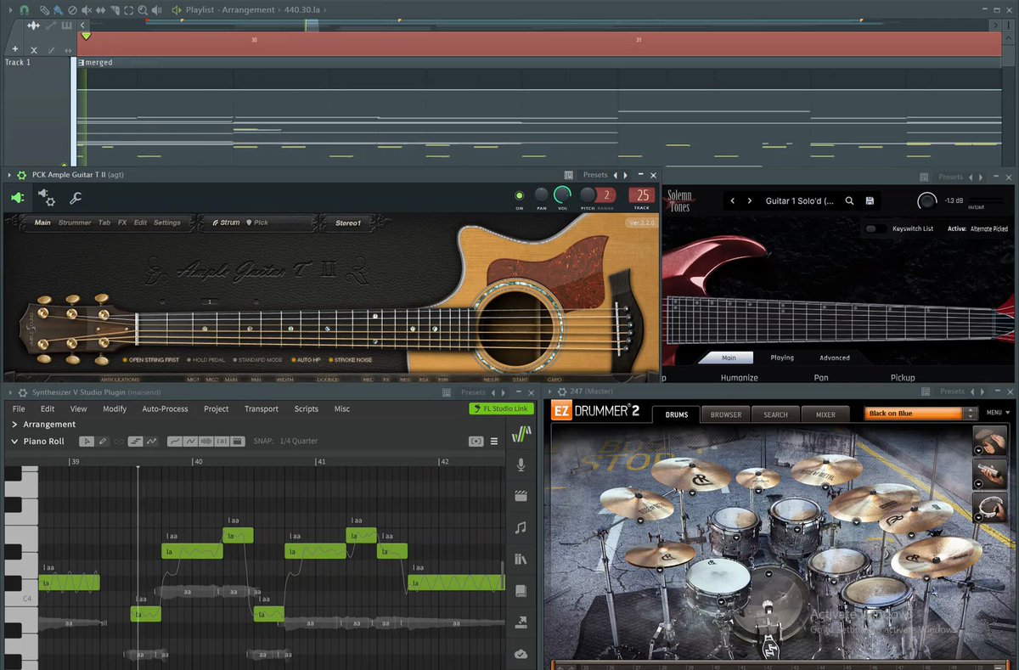Open the EZdrummer MENU dropdown
The width and height of the screenshot is (1019, 670).
click(997, 414)
